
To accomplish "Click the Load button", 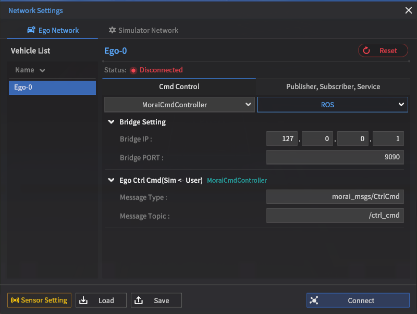I will click(x=101, y=300).
